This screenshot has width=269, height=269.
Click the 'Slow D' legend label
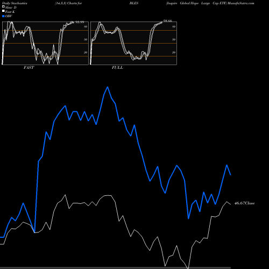pos(11,8)
